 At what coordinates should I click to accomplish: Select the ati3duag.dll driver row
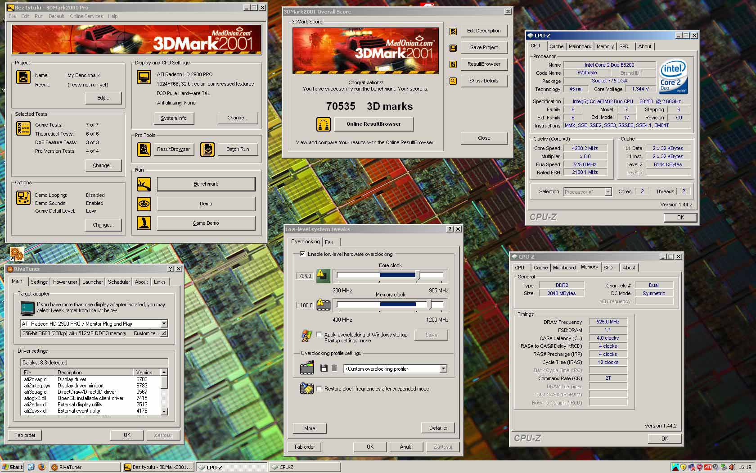pos(90,392)
